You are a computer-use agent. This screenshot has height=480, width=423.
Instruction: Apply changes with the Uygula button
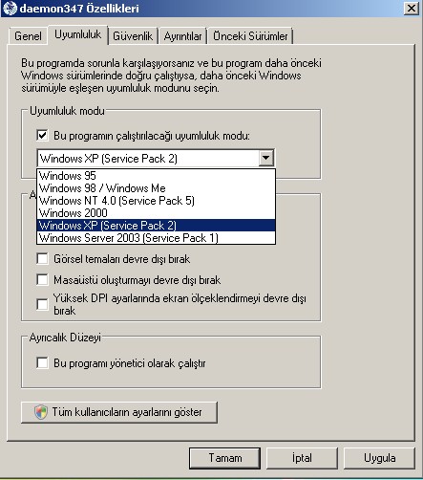point(379,458)
